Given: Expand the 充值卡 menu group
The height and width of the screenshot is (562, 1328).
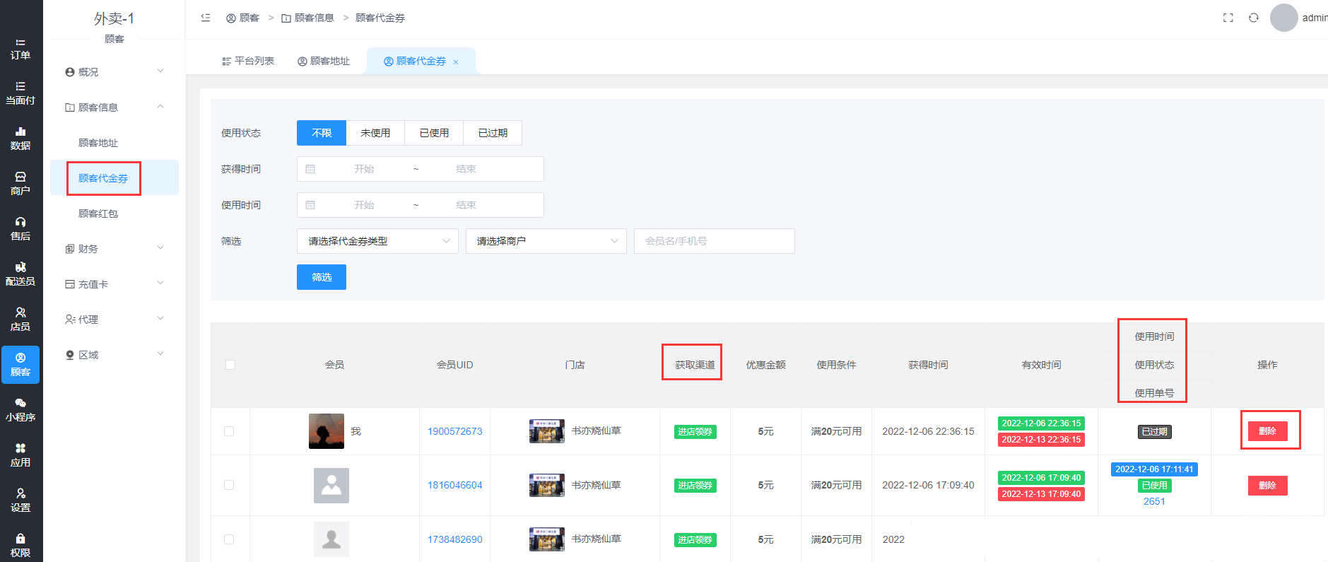Looking at the screenshot, I should coord(114,284).
